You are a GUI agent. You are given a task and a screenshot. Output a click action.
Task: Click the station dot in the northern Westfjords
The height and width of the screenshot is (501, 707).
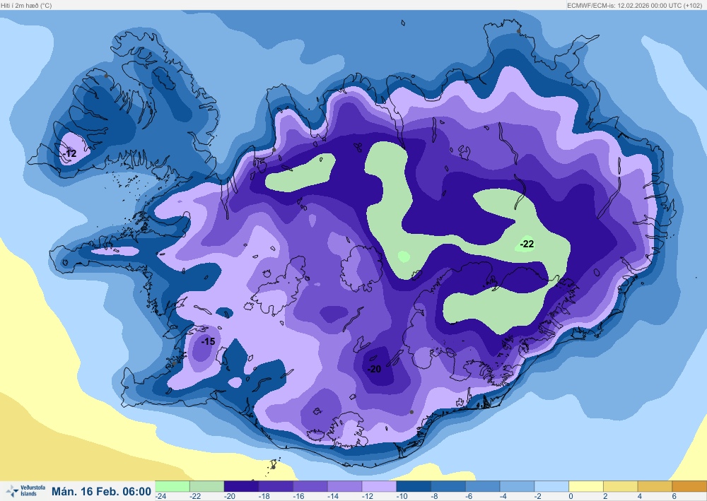point(106,76)
